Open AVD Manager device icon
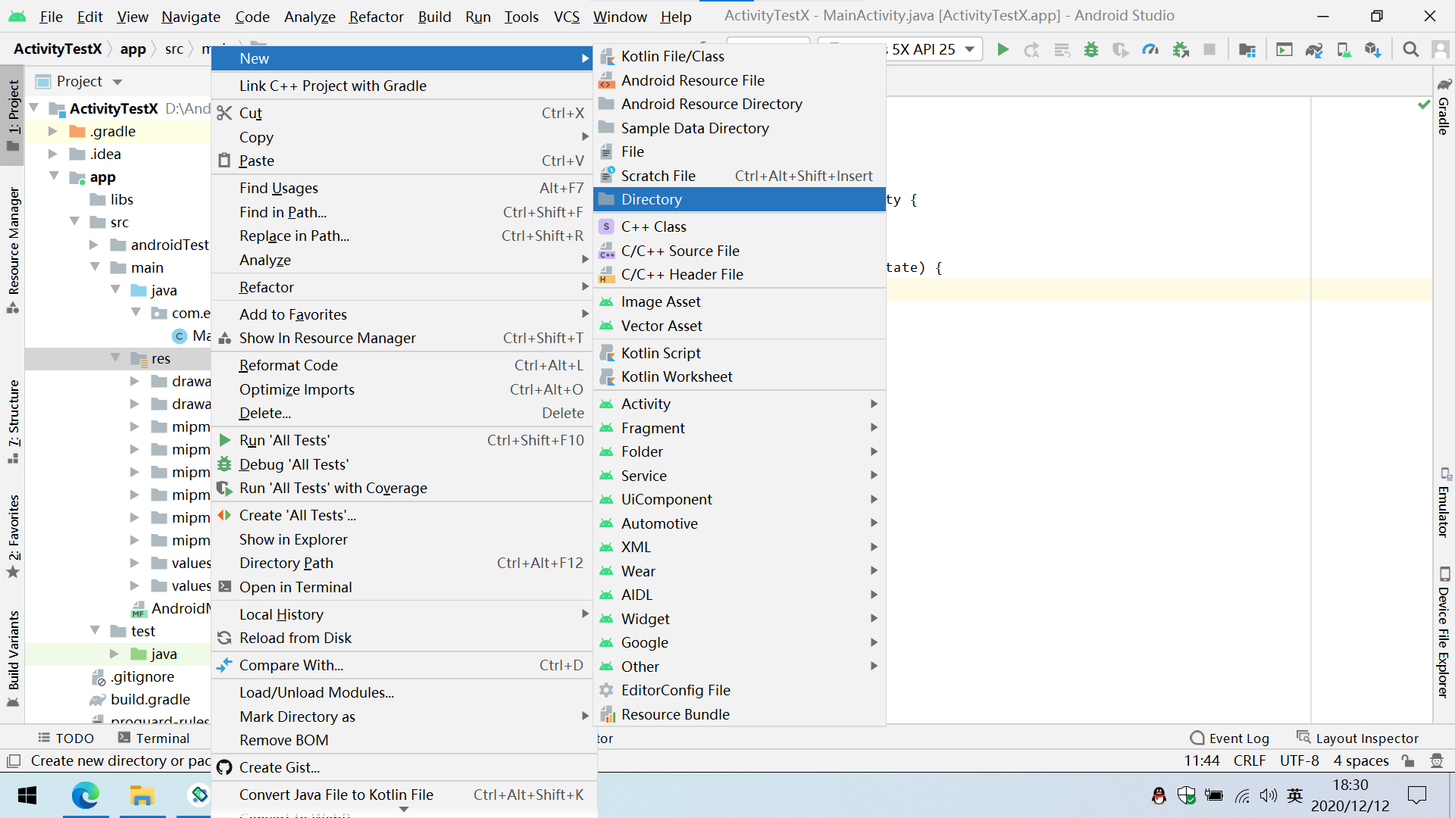The width and height of the screenshot is (1455, 818). coord(1344,50)
